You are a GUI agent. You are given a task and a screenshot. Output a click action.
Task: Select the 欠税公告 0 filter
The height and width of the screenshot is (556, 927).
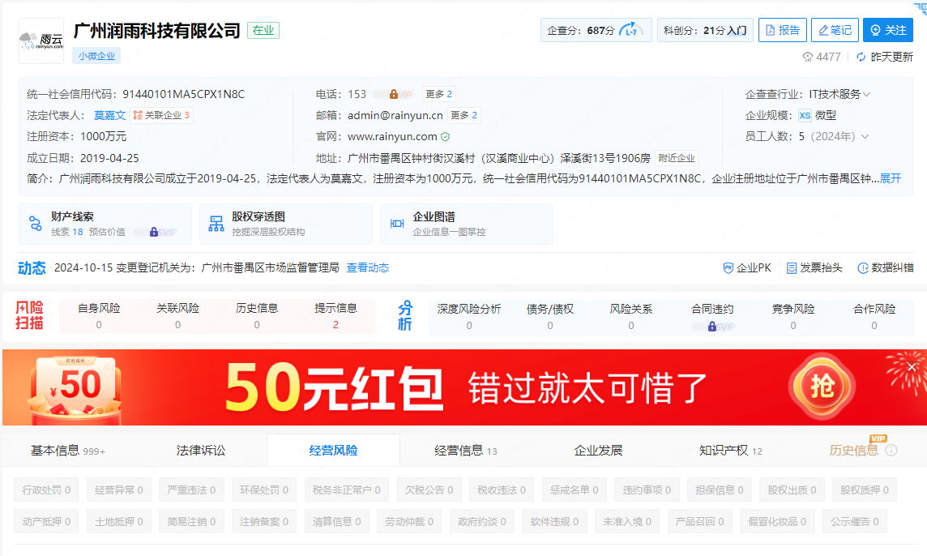point(429,490)
